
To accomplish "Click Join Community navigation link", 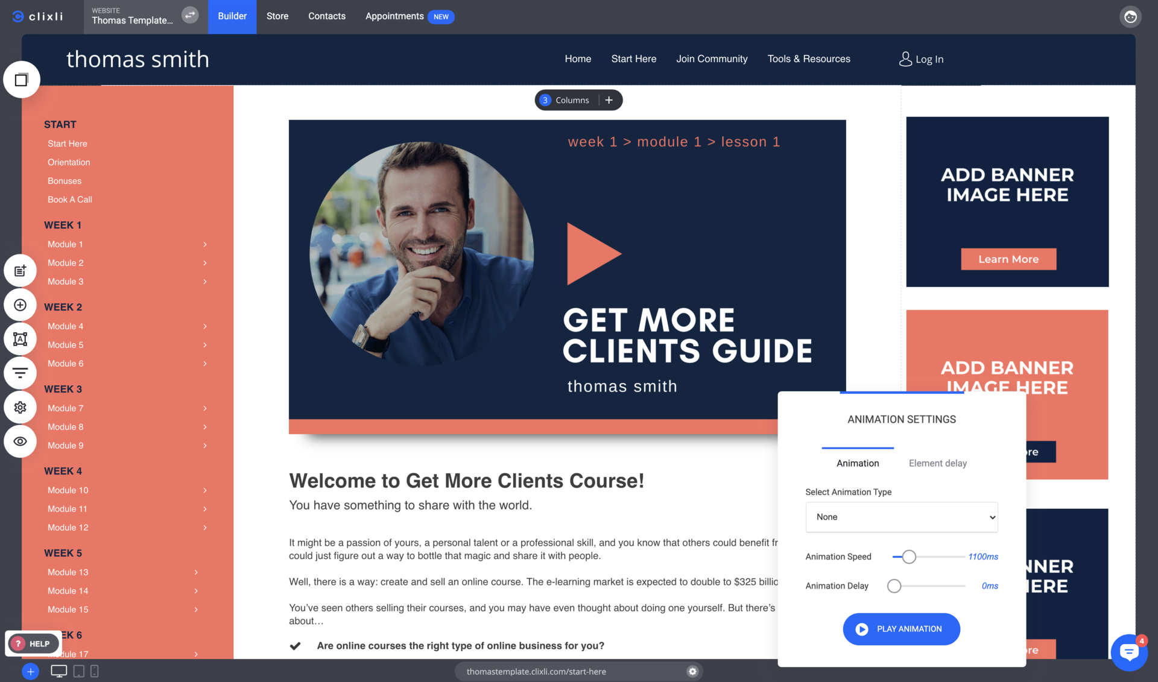I will coord(712,59).
